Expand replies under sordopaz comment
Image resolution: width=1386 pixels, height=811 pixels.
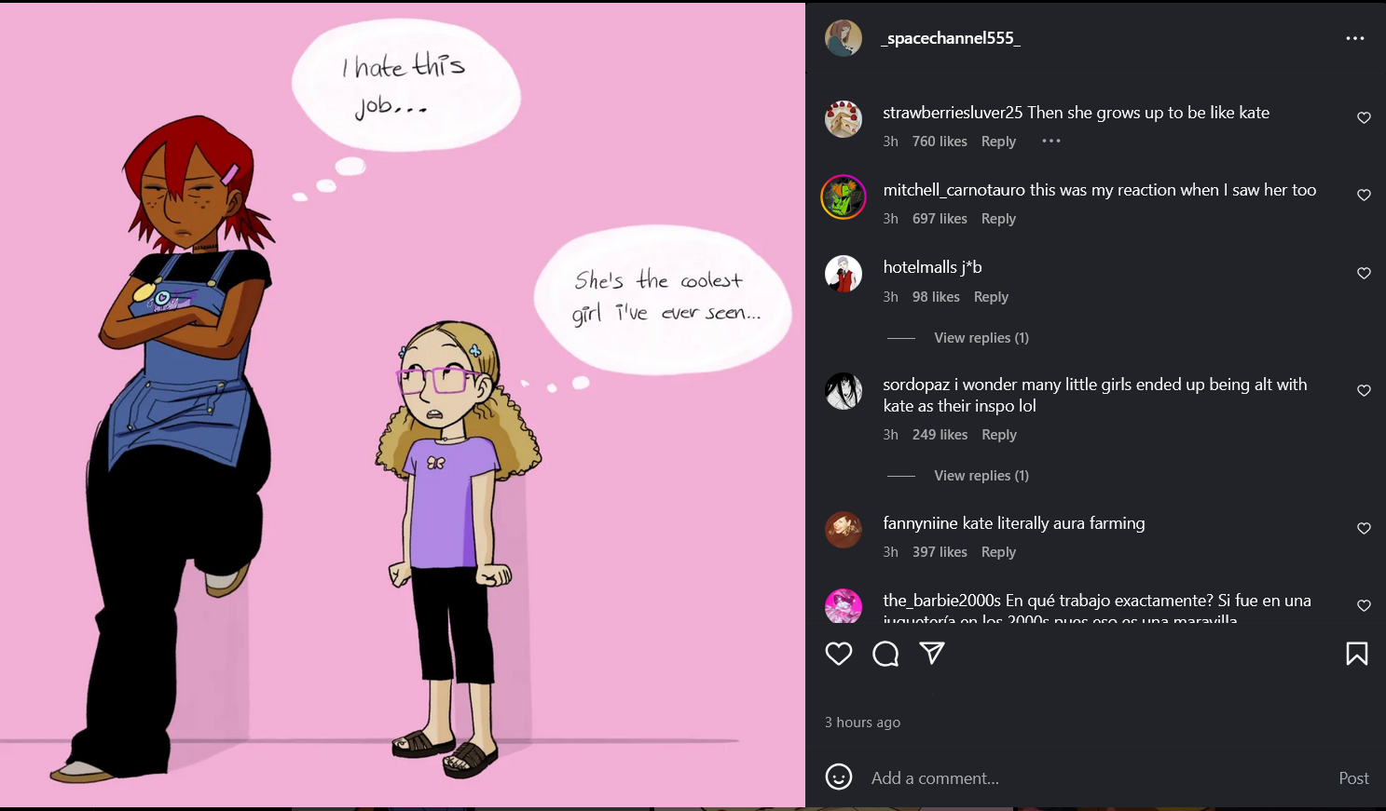point(981,476)
